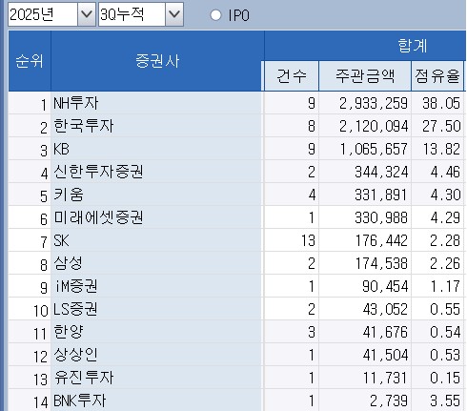The image size is (467, 411).
Task: Click the share 3.55 cell
Action: 437,401
